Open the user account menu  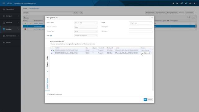click(x=195, y=3)
